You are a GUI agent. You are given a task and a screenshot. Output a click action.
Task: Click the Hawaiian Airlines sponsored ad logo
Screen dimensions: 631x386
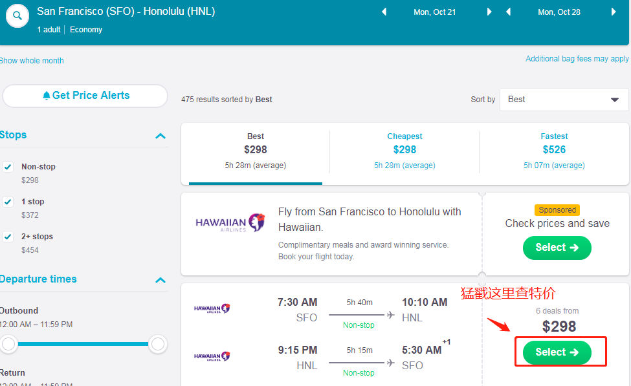230,223
